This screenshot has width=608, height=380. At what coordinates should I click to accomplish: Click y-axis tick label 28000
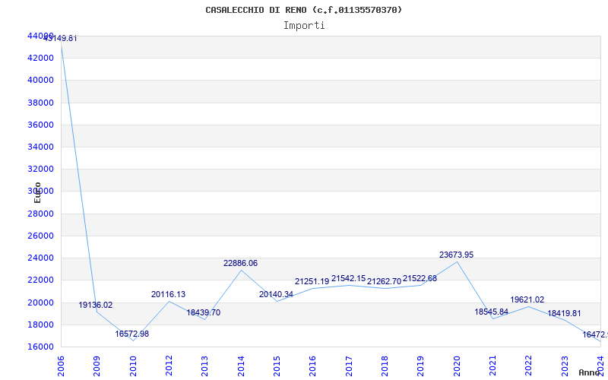41,214
